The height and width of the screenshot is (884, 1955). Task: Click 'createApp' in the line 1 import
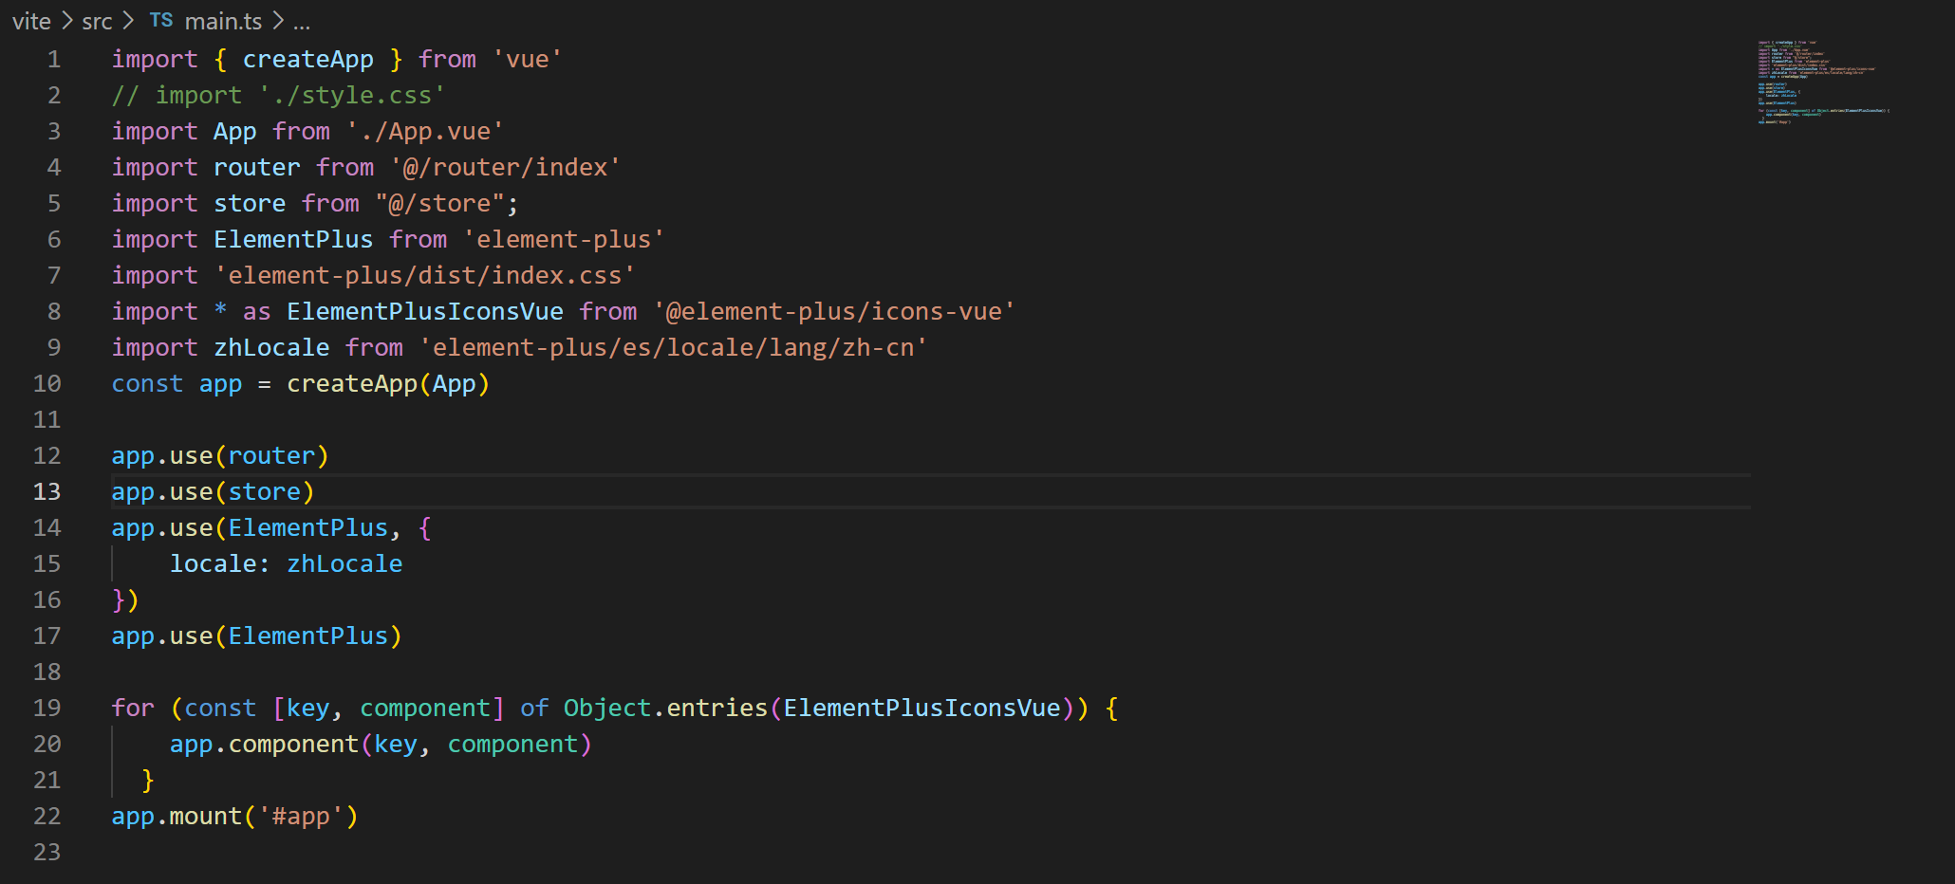308,59
